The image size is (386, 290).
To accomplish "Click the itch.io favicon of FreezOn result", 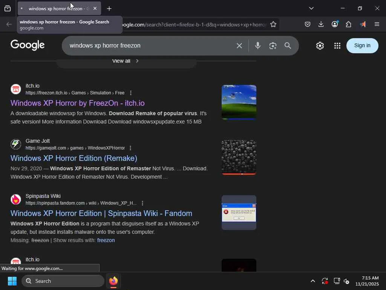I will (16, 89).
